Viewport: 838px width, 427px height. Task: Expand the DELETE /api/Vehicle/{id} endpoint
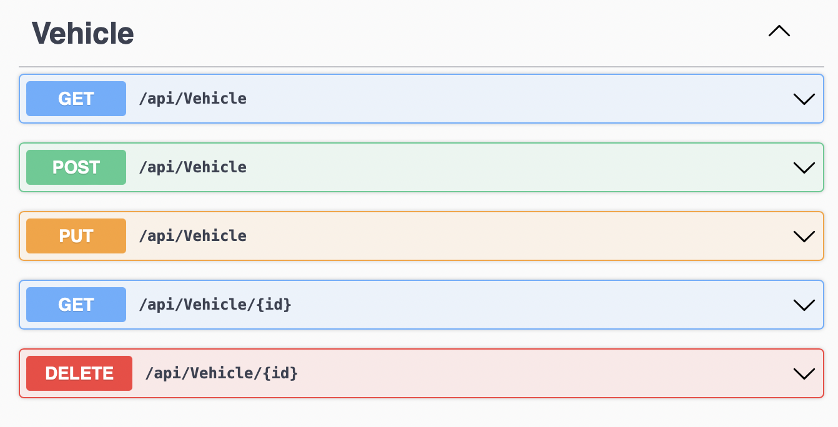804,373
